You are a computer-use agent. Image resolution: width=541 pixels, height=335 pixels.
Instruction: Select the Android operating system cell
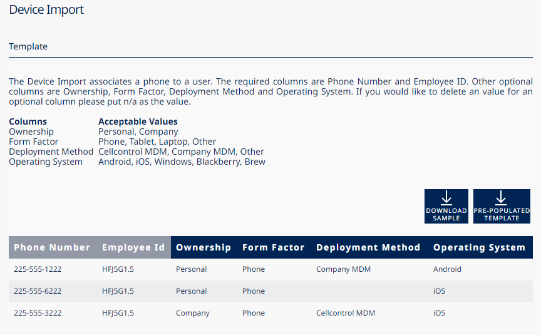click(447, 269)
